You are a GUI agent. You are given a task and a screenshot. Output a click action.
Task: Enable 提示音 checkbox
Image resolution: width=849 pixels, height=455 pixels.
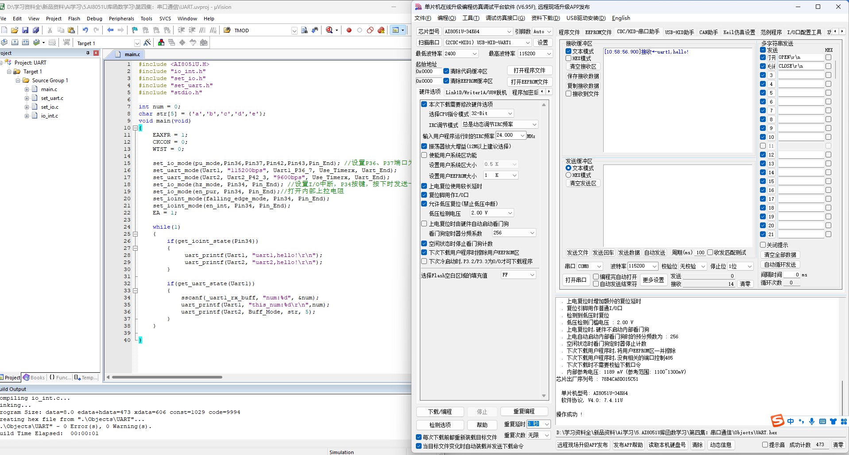coord(765,445)
